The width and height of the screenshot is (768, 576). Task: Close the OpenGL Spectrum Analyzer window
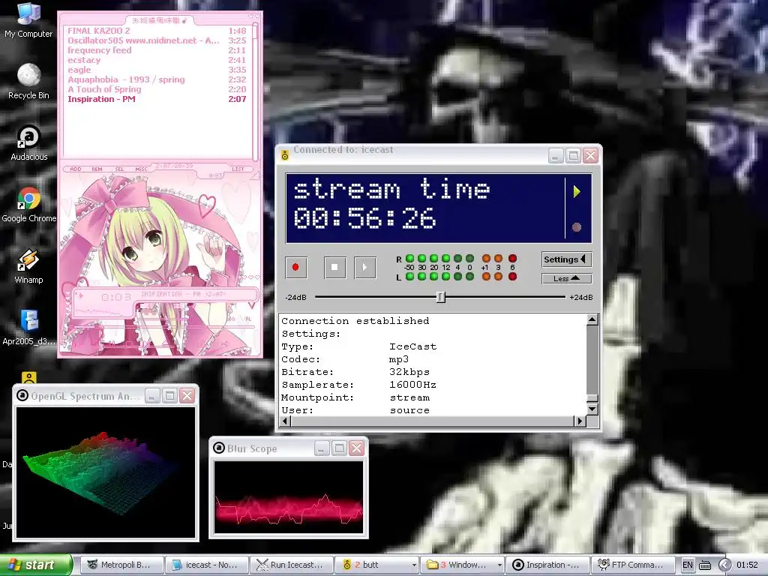click(x=187, y=396)
